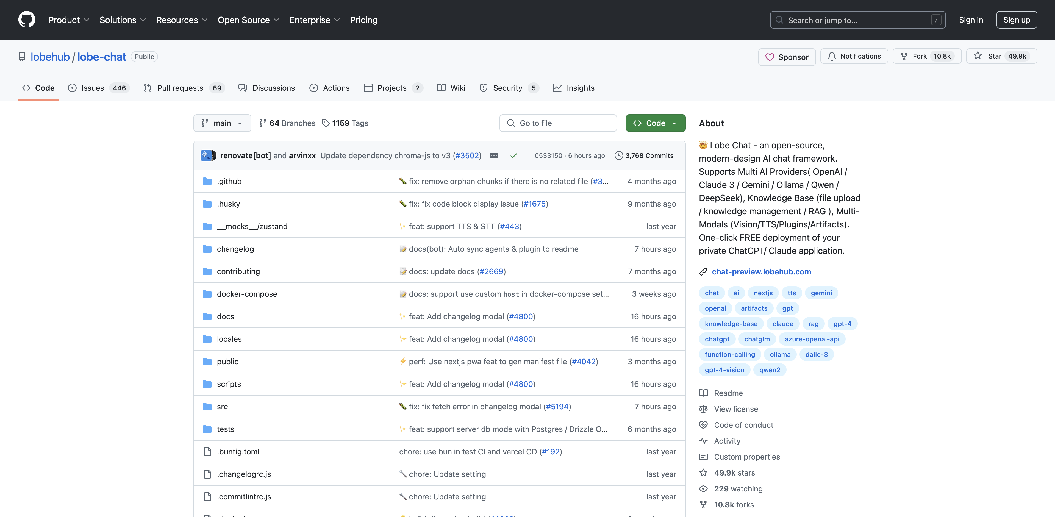Click the 229 watching eye icon

pos(703,488)
